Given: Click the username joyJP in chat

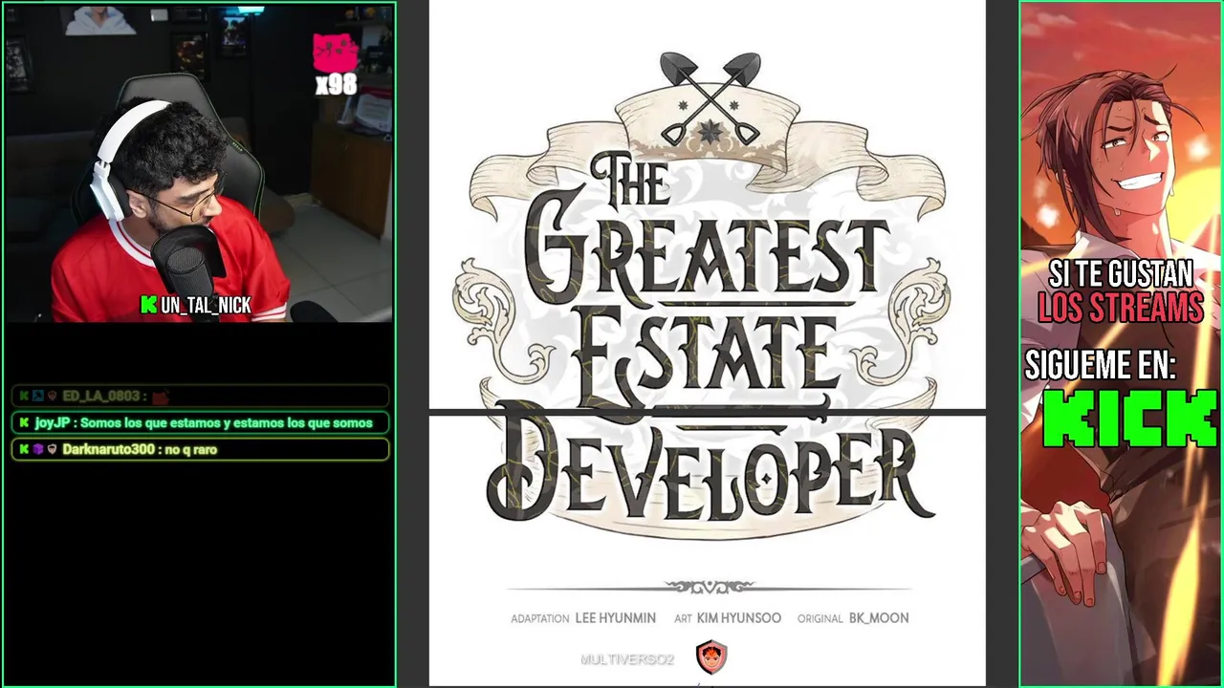Looking at the screenshot, I should (x=52, y=422).
